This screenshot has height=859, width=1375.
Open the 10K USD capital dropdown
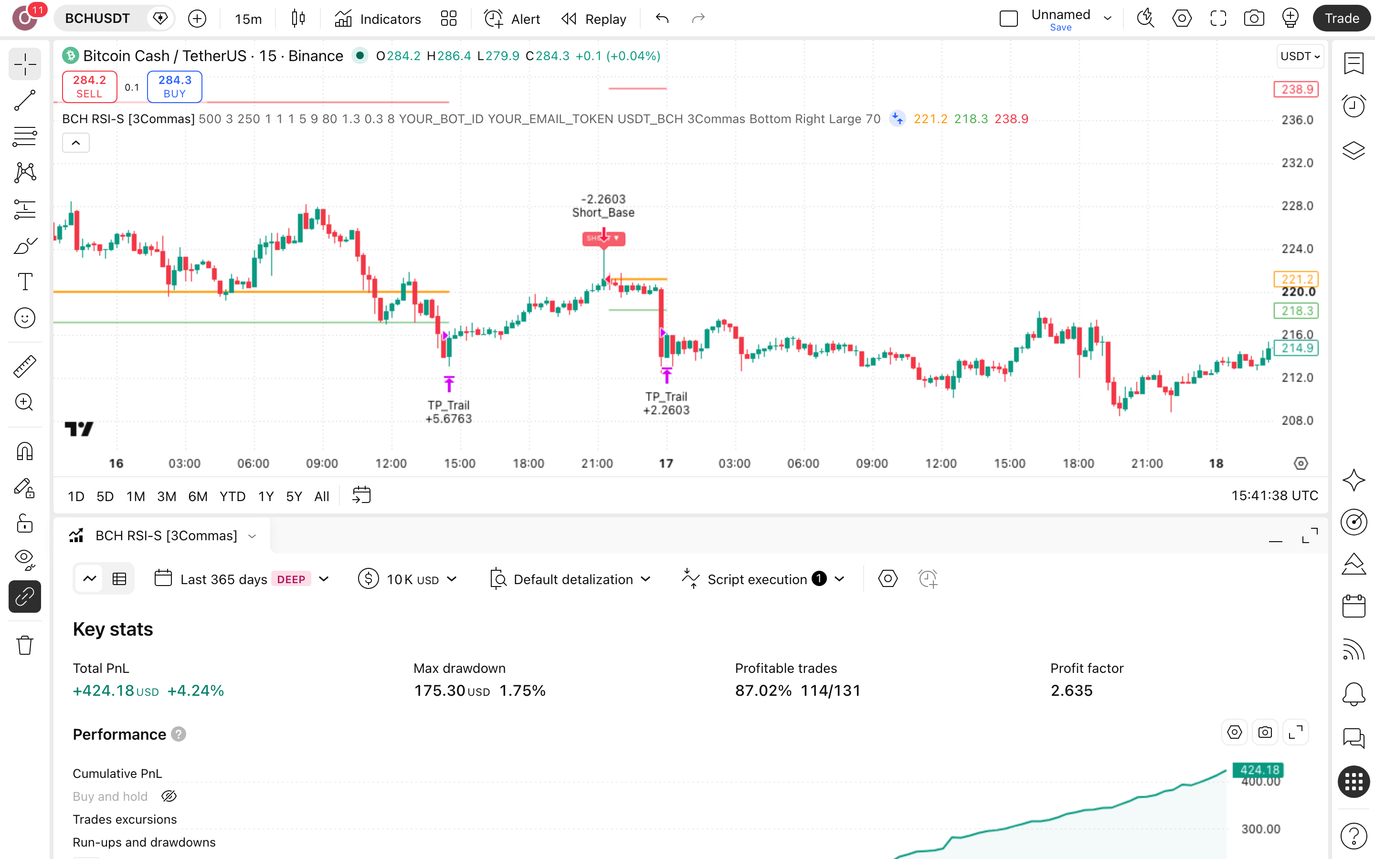point(407,579)
